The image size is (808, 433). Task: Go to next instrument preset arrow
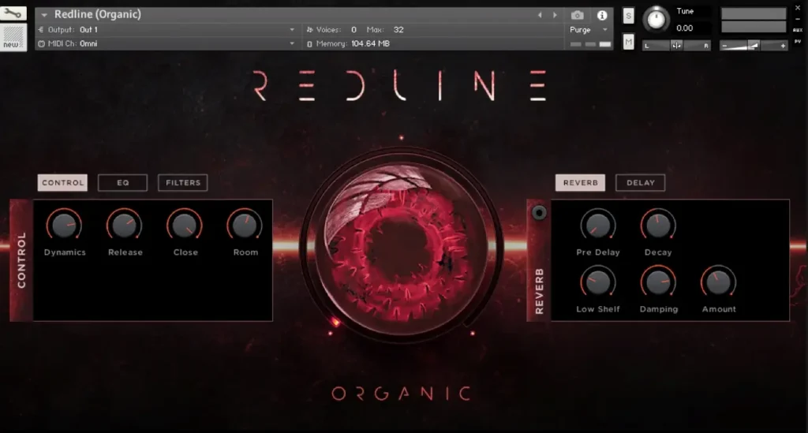point(555,15)
